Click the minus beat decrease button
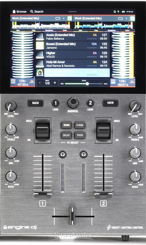The image size is (146, 245). coord(40,83)
